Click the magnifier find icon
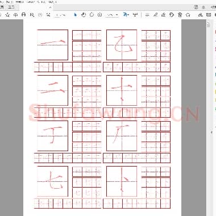Viewport: 216px width, 216px height. pyautogui.click(x=32, y=15)
